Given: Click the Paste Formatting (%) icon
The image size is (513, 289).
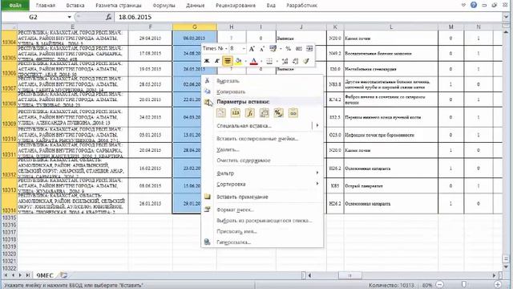Looking at the screenshot, I should pos(278,112).
